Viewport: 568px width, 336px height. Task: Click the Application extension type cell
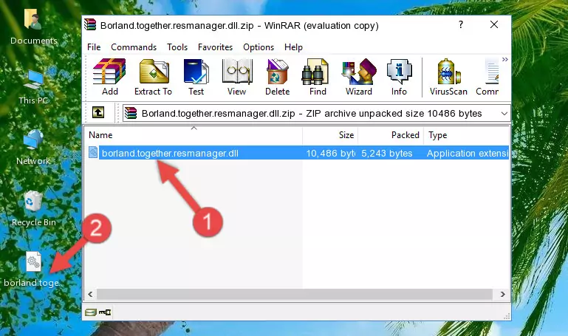point(468,153)
